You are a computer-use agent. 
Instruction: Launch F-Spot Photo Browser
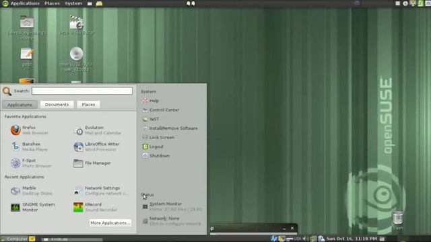tap(31, 163)
